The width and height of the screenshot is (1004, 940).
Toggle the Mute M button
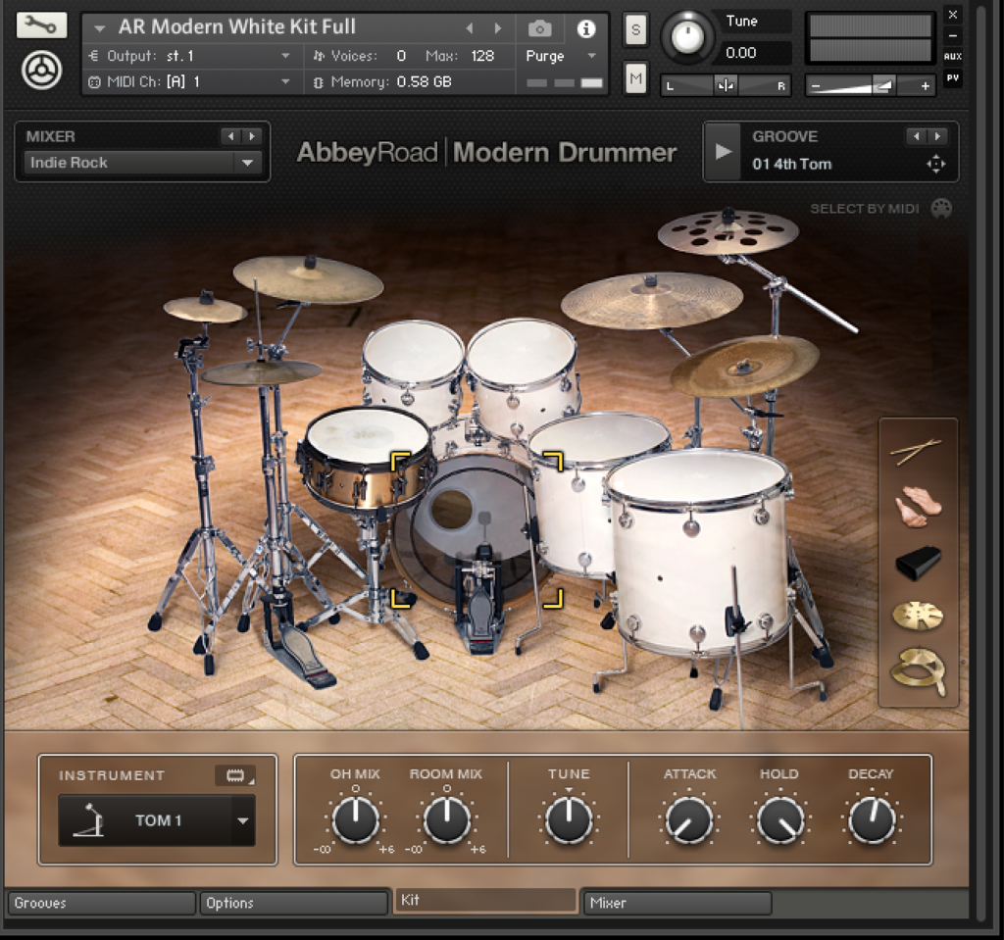(635, 77)
